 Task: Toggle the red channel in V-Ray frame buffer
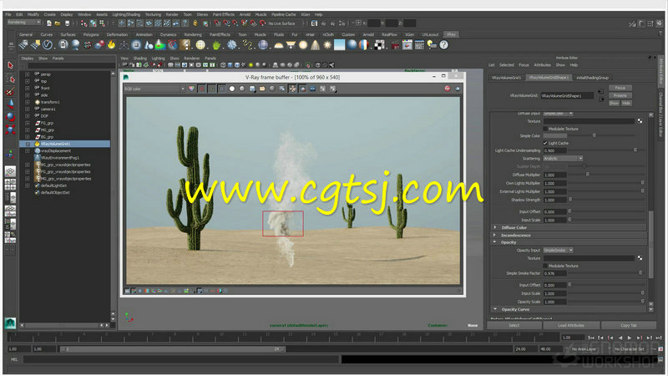coord(202,89)
